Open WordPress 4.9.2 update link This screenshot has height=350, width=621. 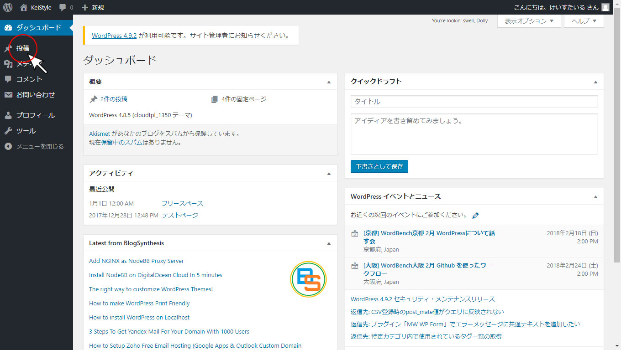pos(114,36)
